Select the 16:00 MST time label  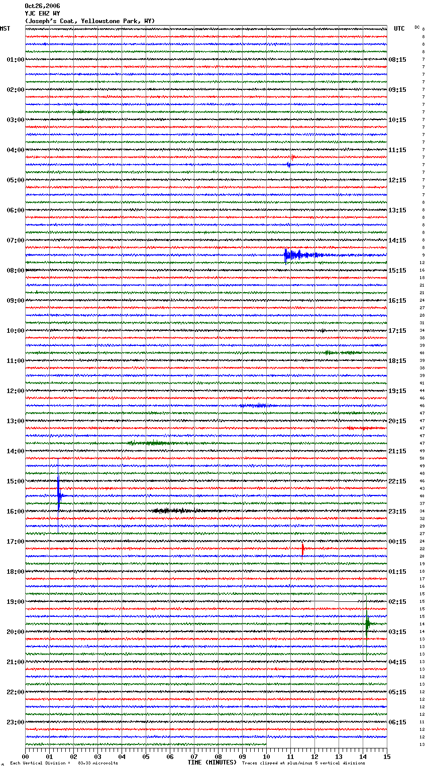click(x=15, y=511)
